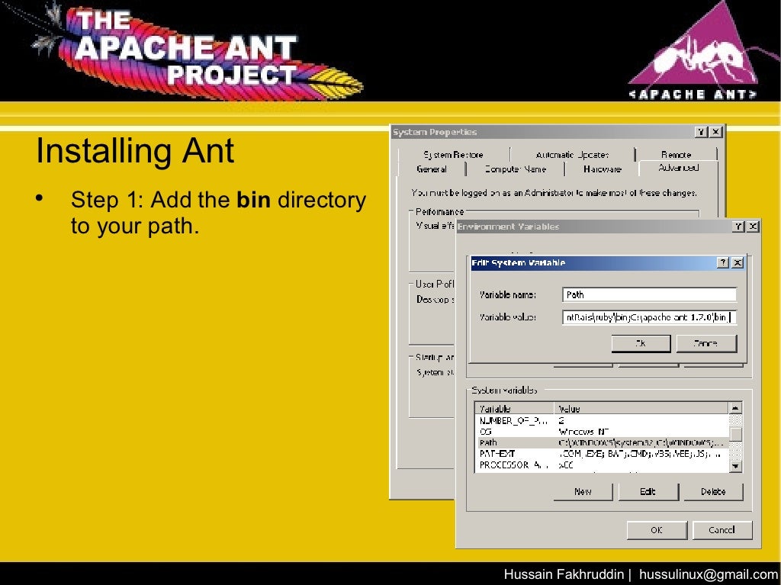The image size is (781, 585).
Task: Click OK in Environment Variables window
Action: tap(657, 529)
